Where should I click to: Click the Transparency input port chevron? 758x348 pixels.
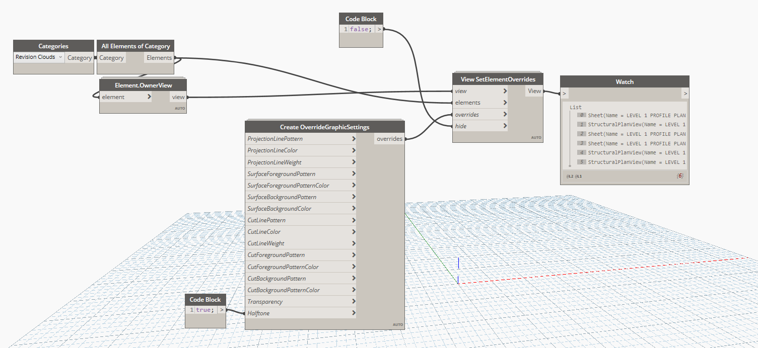[x=354, y=302]
